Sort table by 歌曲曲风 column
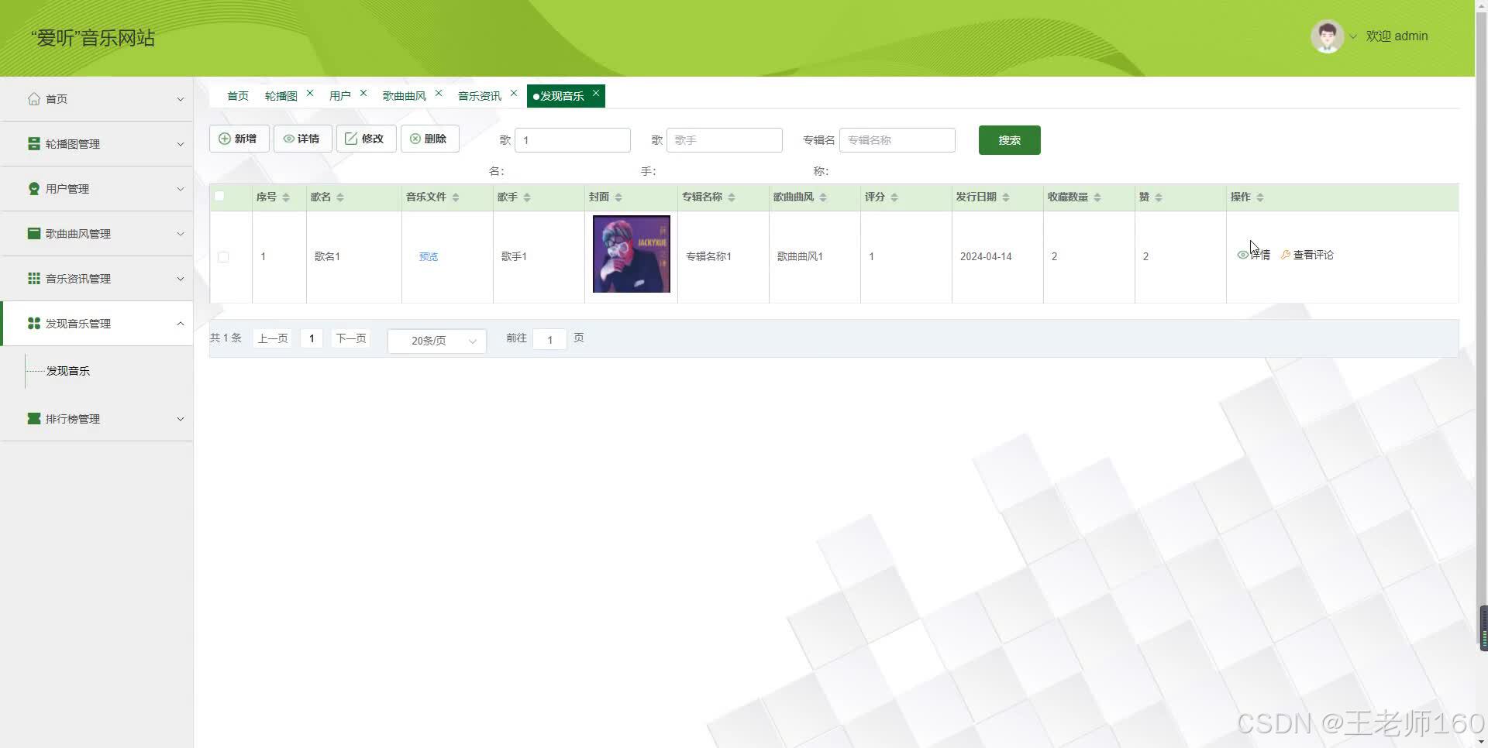The height and width of the screenshot is (748, 1488). pos(823,197)
